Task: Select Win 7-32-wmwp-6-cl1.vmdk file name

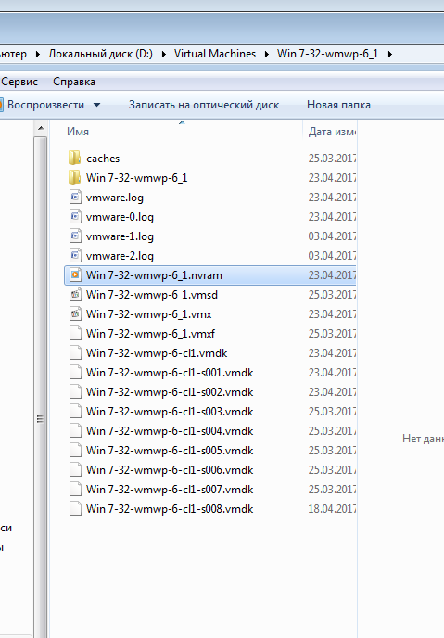Action: (x=157, y=353)
